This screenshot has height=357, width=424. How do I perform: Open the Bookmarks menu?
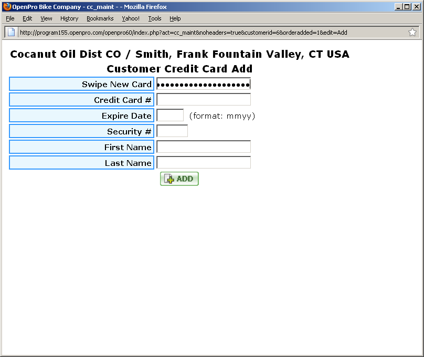100,18
